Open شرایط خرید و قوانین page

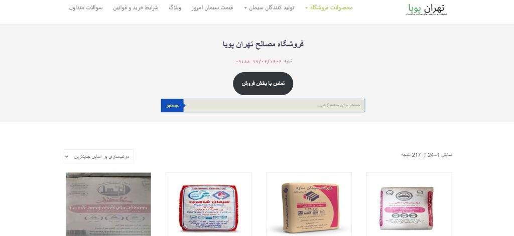(x=136, y=8)
